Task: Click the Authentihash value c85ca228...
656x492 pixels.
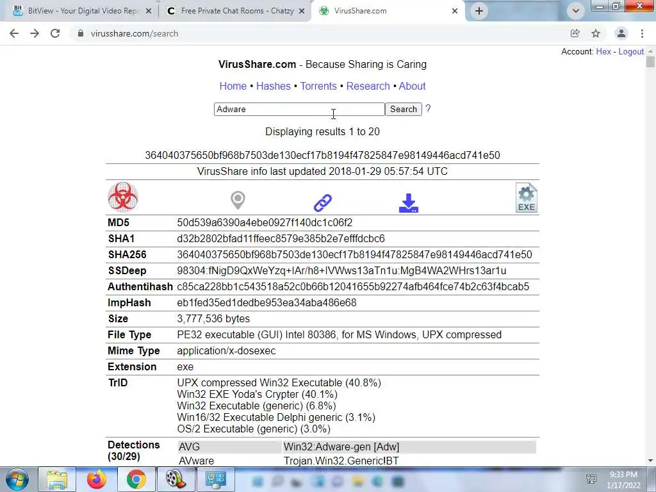Action: pos(353,286)
